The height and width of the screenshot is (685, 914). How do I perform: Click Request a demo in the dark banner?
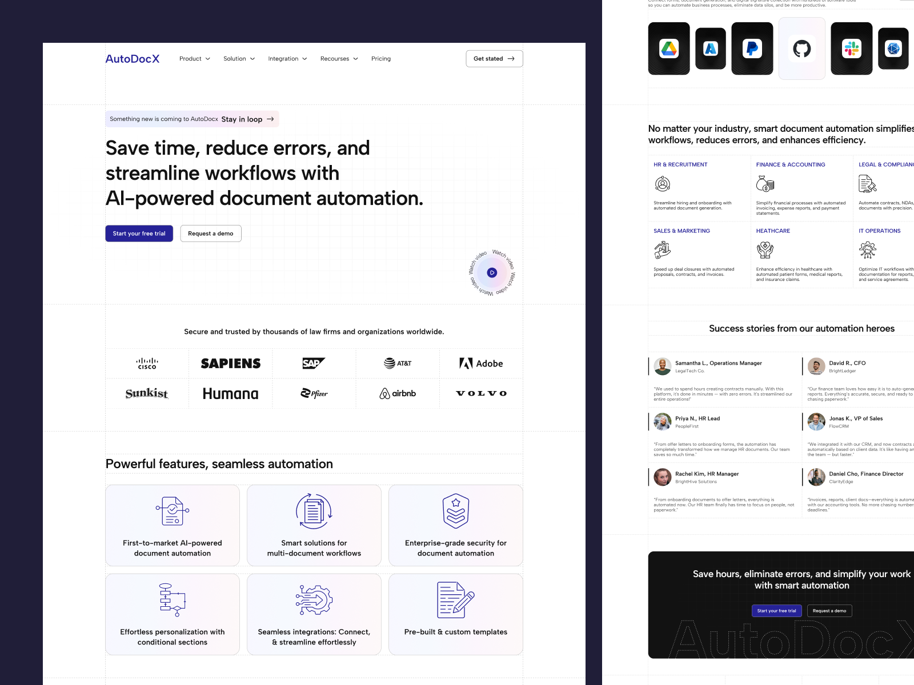829,611
